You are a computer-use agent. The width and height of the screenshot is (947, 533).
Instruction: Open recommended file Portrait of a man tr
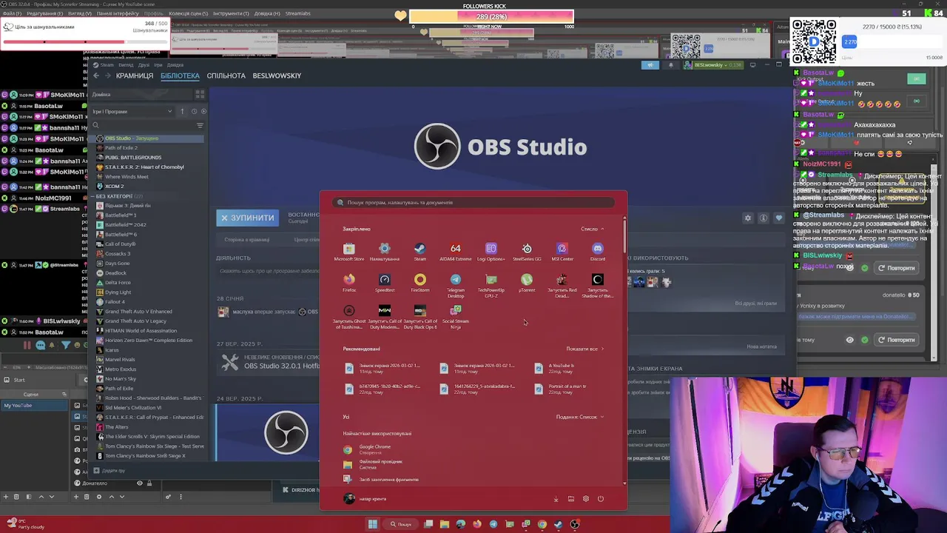pyautogui.click(x=562, y=389)
